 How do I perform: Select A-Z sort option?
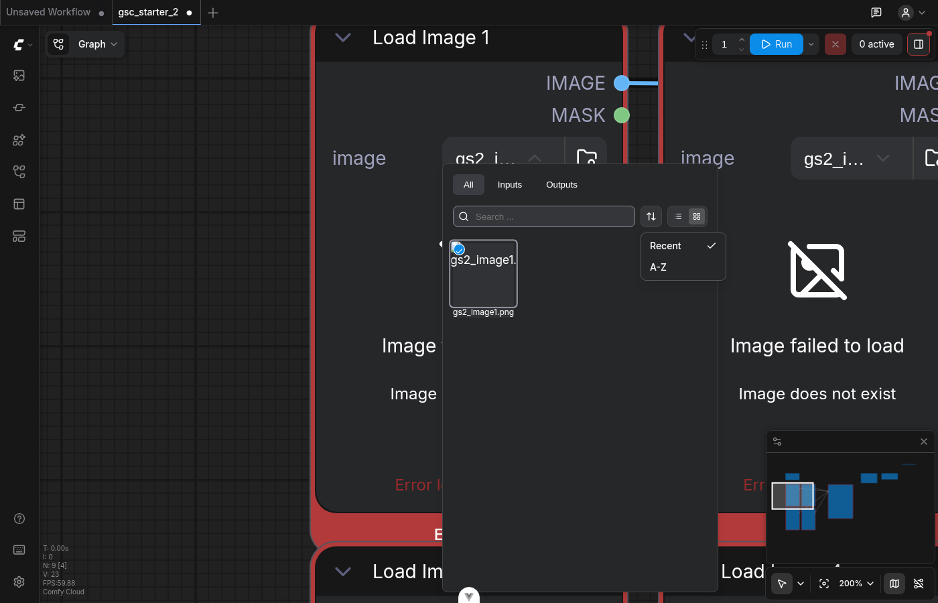pyautogui.click(x=658, y=267)
